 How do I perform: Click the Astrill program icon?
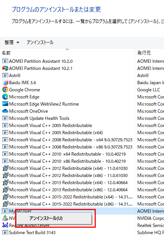coord(5,75)
